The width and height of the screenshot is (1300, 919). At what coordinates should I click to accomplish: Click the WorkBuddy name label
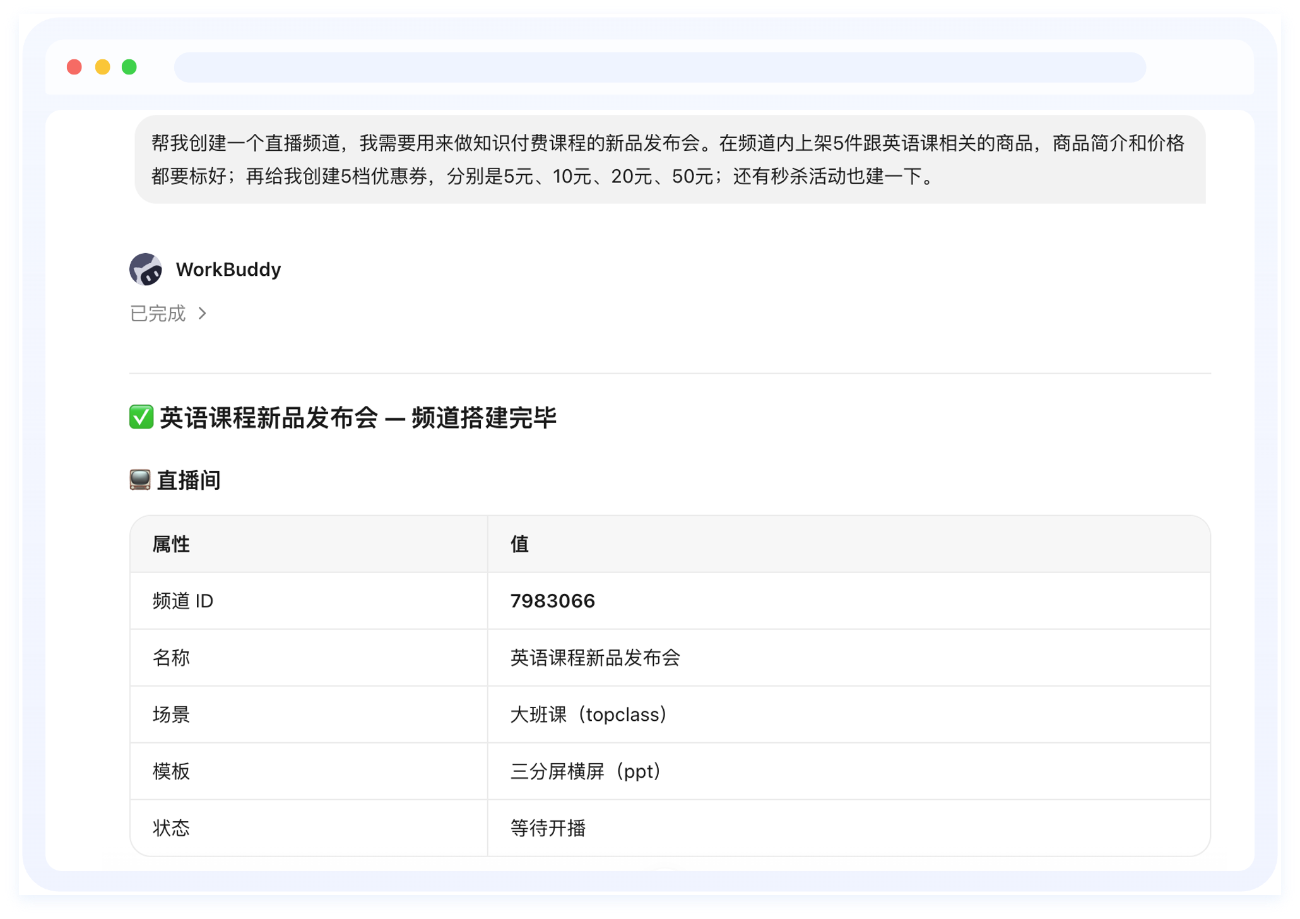228,270
